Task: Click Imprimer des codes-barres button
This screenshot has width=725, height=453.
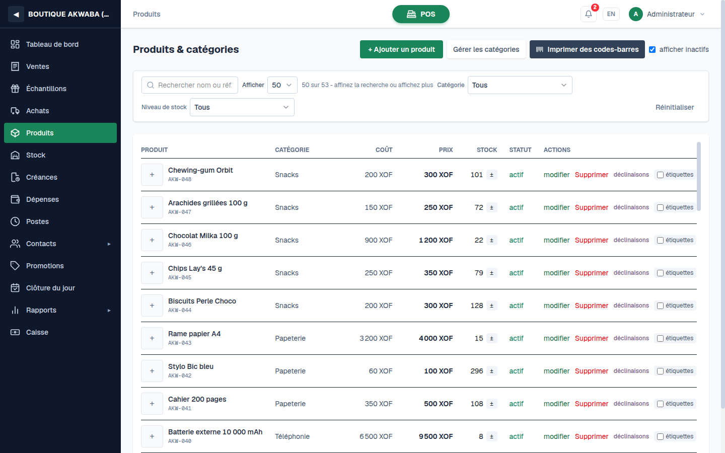Action: (587, 49)
